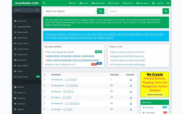
Task: Click the graduation cap icon for Learn Quran
Action: click(15, 60)
